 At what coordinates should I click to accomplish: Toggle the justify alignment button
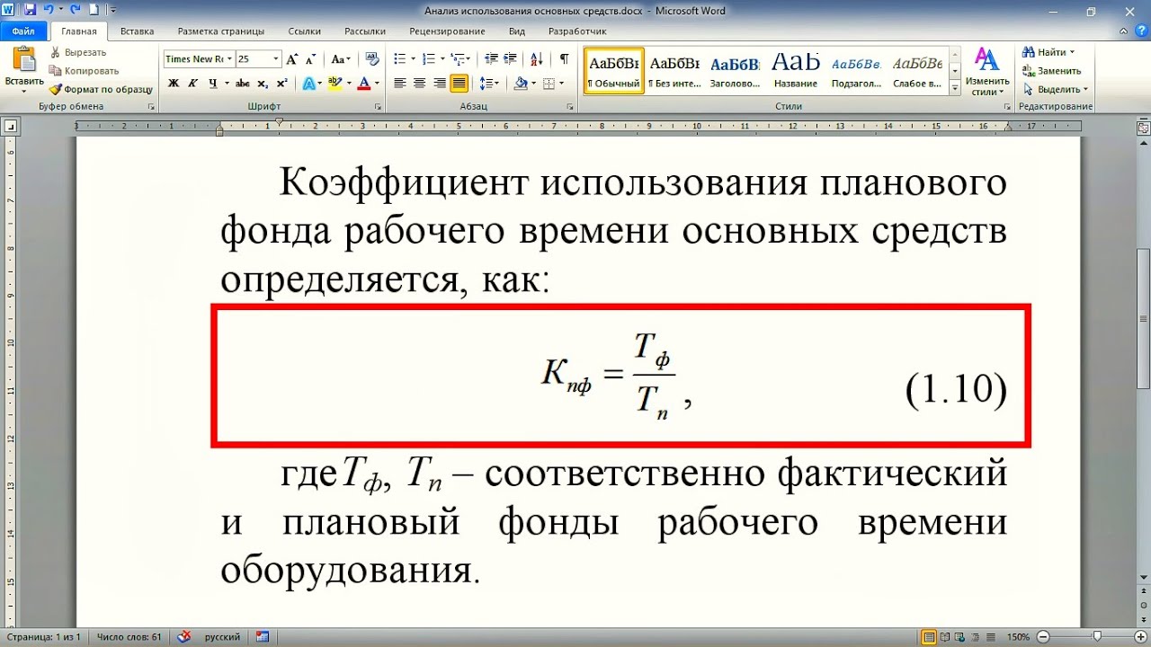(x=459, y=84)
